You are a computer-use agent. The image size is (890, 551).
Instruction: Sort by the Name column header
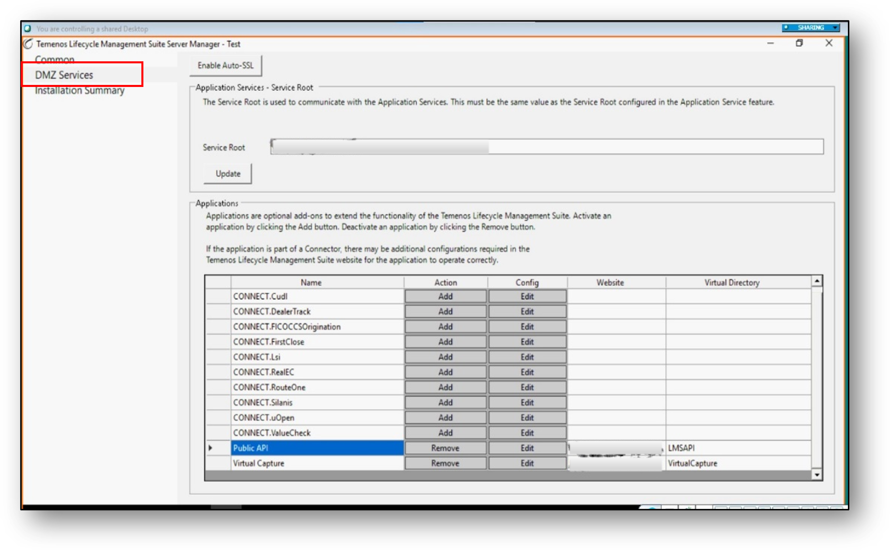click(x=317, y=282)
